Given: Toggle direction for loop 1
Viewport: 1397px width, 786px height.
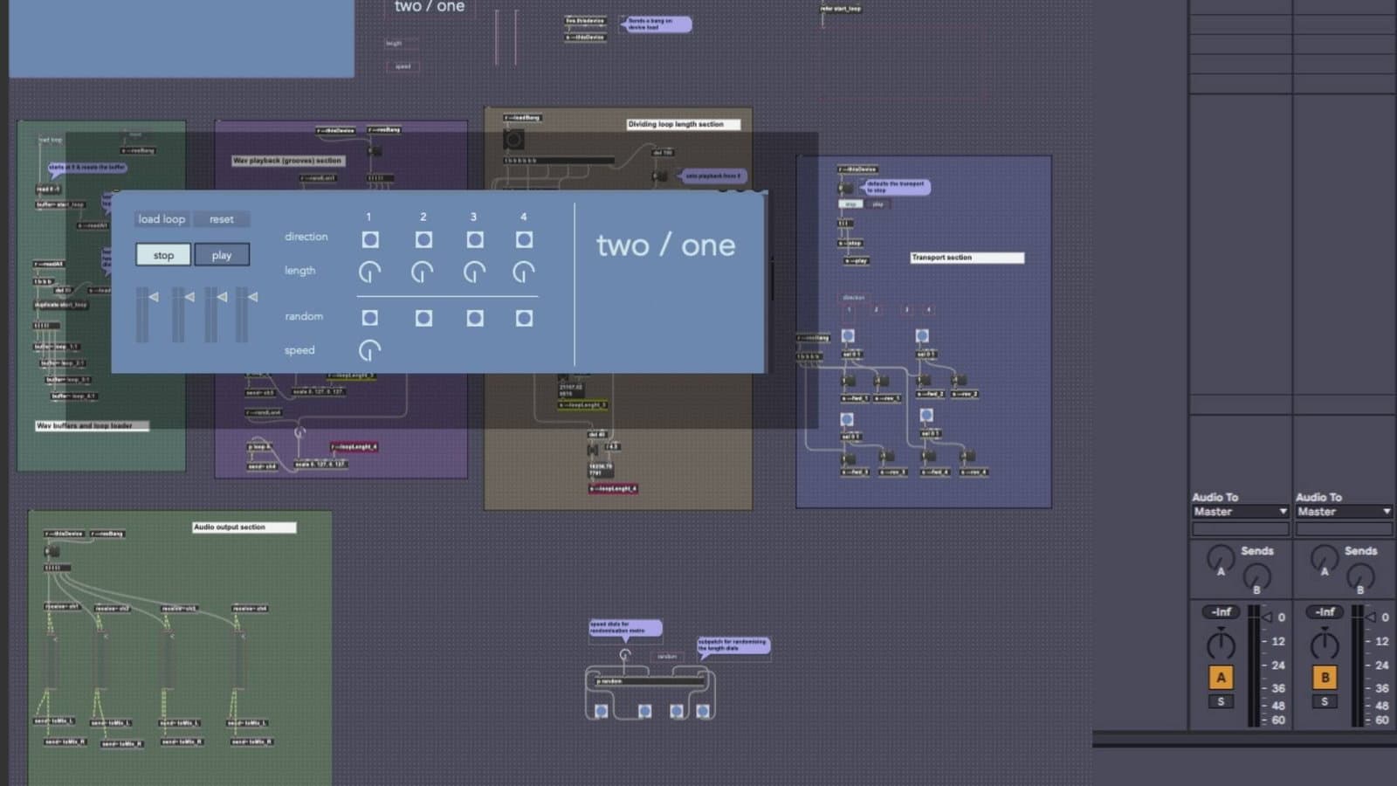Looking at the screenshot, I should click(x=370, y=239).
